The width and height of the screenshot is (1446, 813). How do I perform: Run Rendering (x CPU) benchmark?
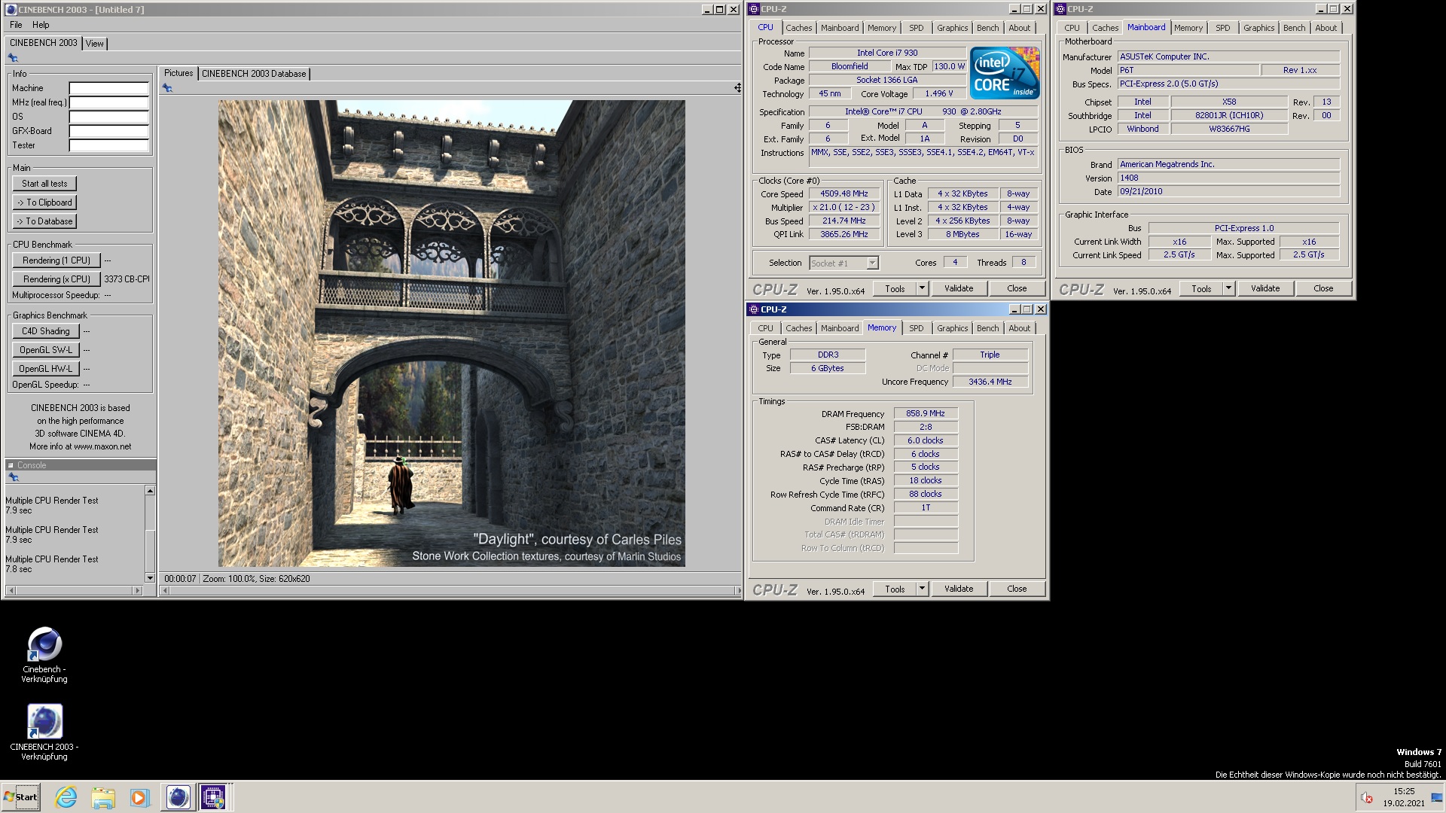point(56,279)
